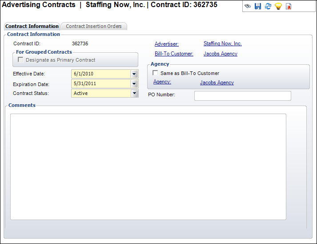Screen dimensions: 317x244
Task: Click the Bill-To Customer label link
Action: click(x=174, y=54)
